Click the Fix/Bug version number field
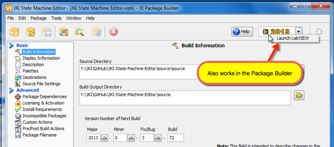 point(147,138)
